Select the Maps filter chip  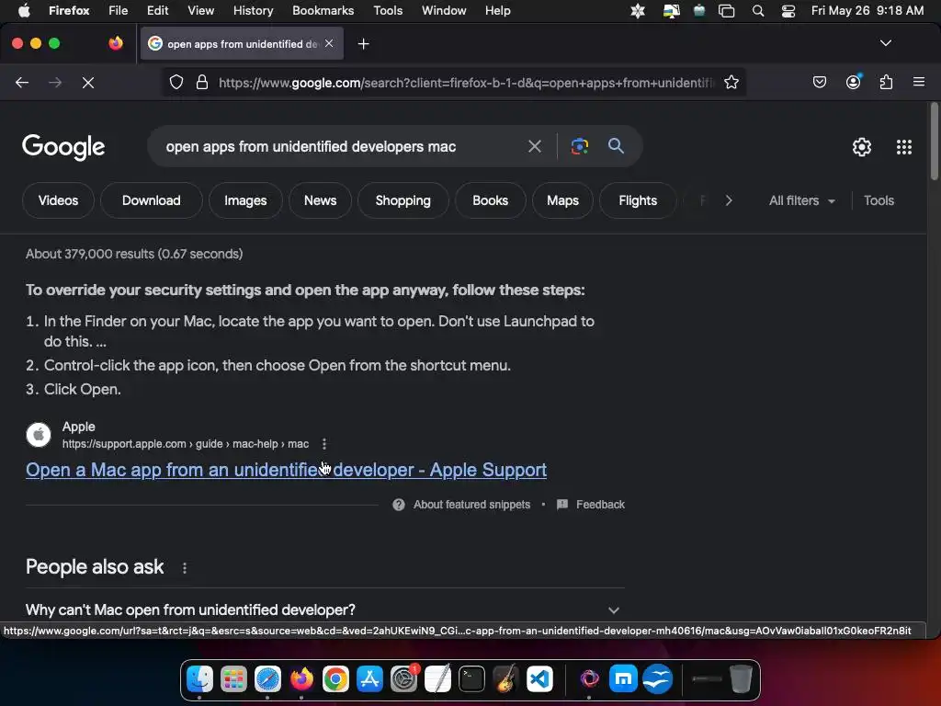pos(562,200)
